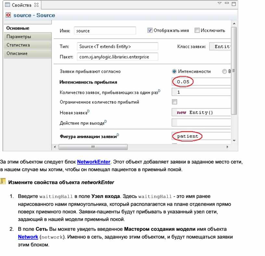Open the view menu triangle icon

219,3
